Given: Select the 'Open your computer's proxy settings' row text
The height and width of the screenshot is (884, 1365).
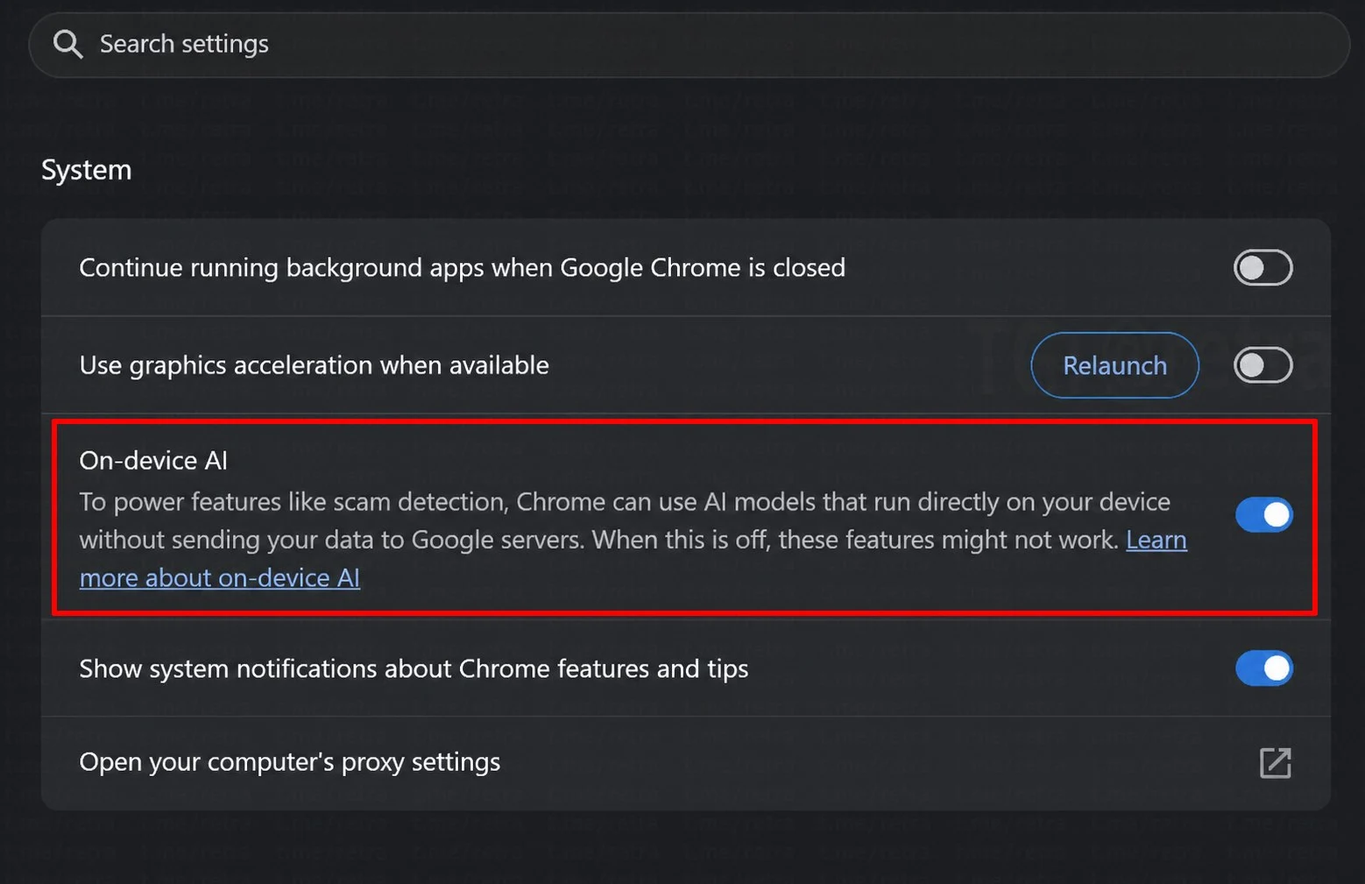Looking at the screenshot, I should coord(290,762).
